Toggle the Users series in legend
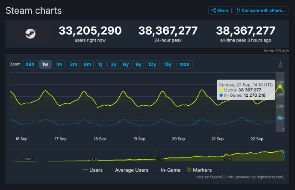Screen dimensions: 295x190 93,170
